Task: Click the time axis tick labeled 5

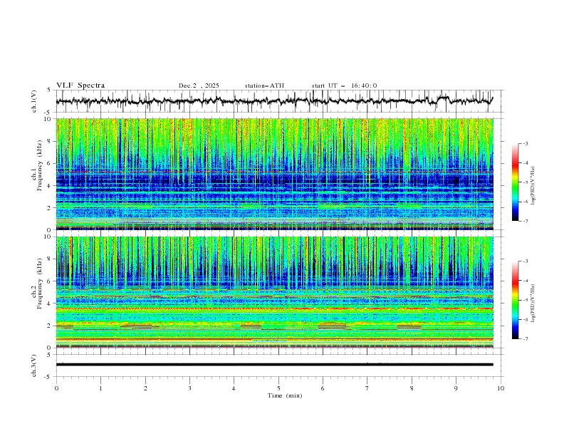Action: point(278,388)
